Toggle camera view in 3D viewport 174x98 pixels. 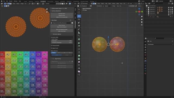pos(142,22)
